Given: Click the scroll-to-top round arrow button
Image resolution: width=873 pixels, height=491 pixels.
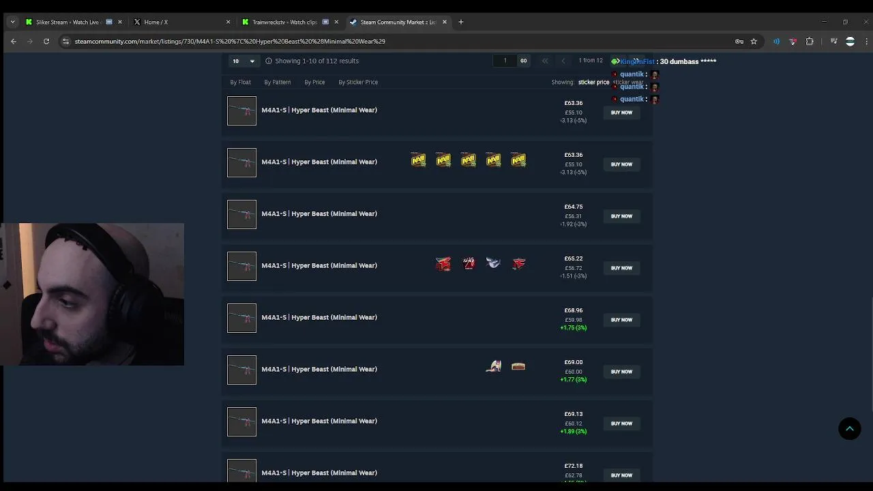Looking at the screenshot, I should tap(850, 428).
